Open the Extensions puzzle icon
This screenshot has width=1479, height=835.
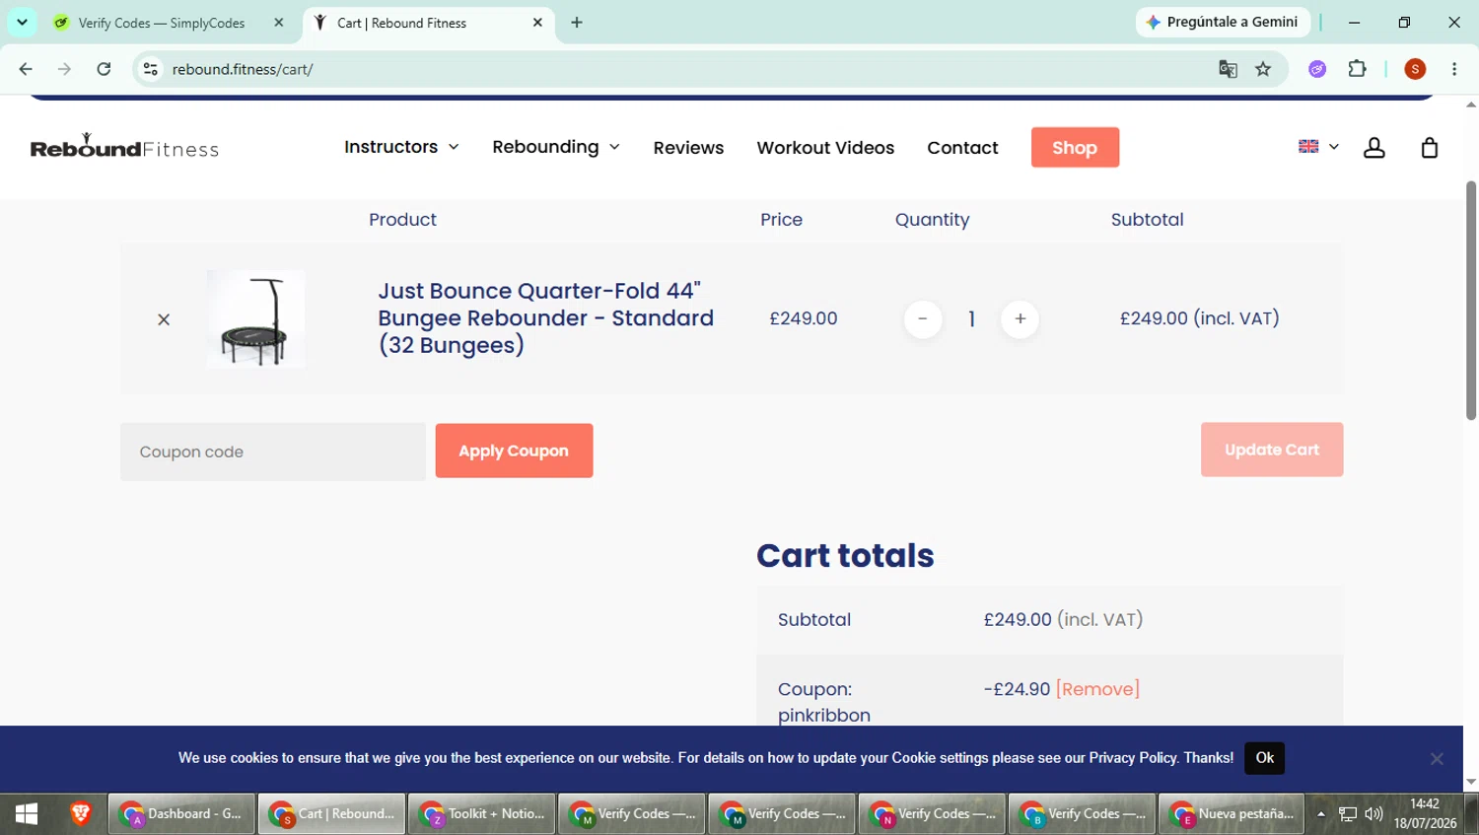click(x=1357, y=69)
